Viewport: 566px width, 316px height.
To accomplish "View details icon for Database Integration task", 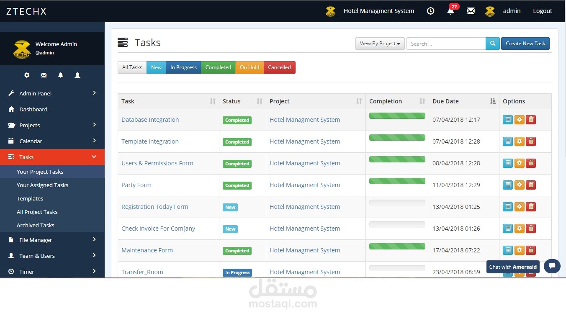I will point(508,119).
